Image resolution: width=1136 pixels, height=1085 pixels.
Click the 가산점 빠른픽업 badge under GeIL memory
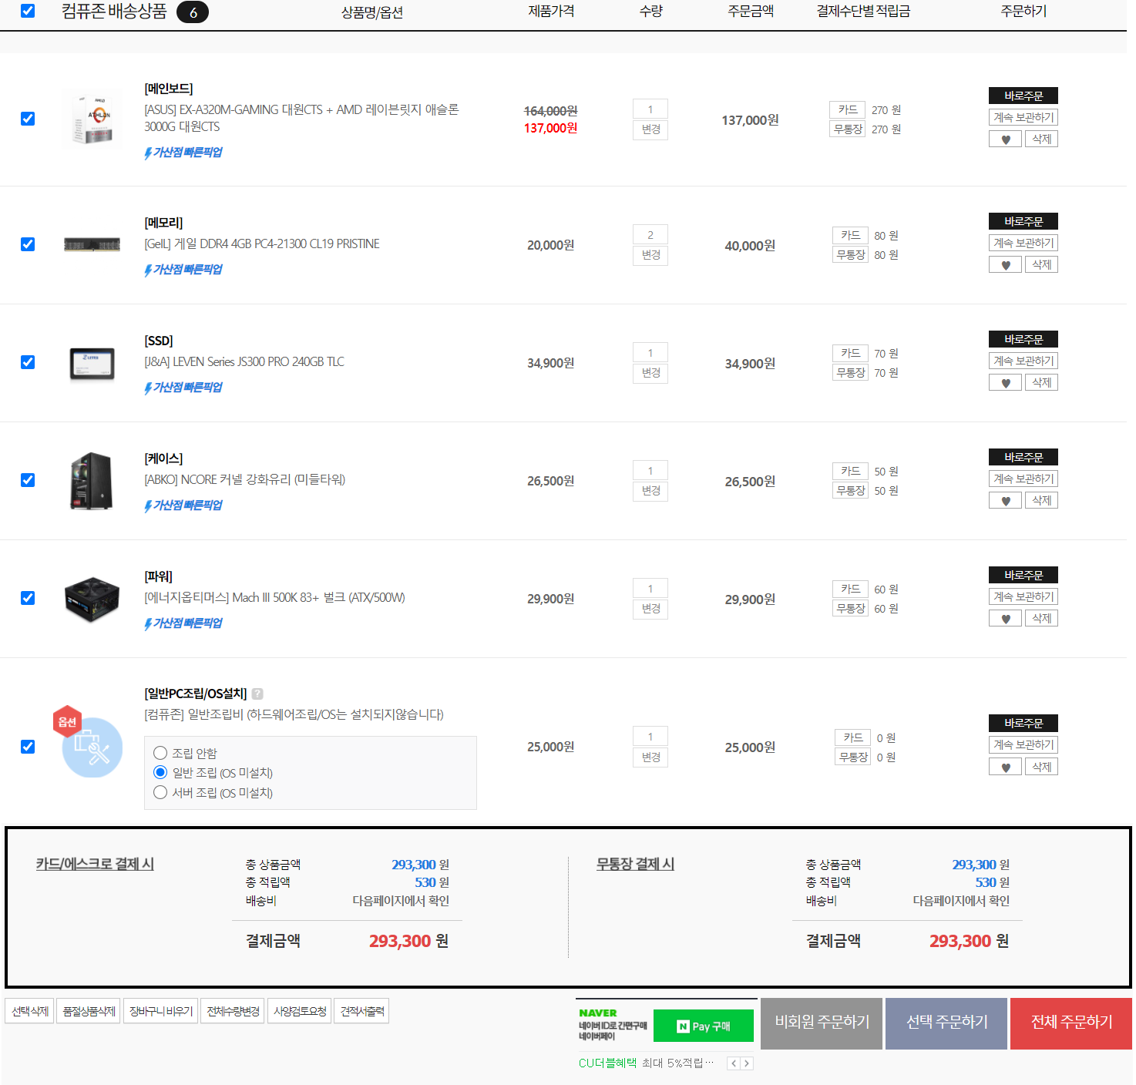tap(183, 270)
